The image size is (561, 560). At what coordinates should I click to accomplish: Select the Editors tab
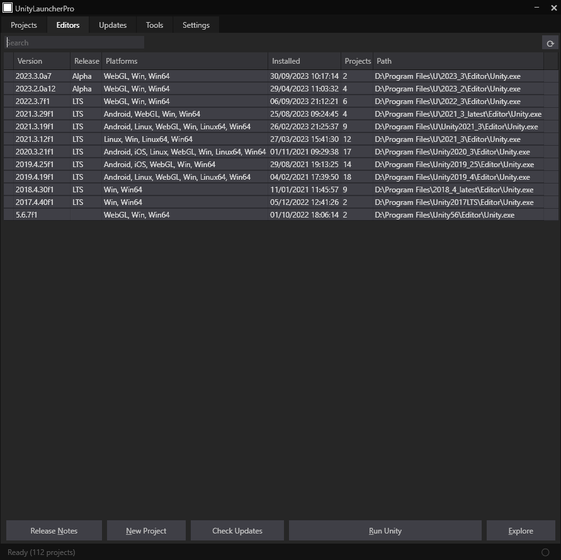coord(68,25)
